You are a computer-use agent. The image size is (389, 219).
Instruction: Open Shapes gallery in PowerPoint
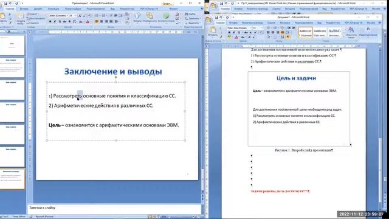coord(137,18)
